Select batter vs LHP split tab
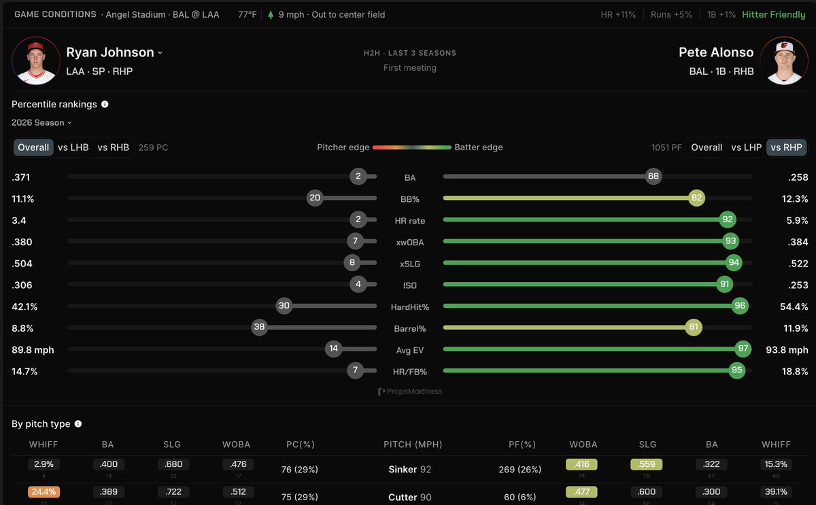Viewport: 816px width, 505px height. 746,147
